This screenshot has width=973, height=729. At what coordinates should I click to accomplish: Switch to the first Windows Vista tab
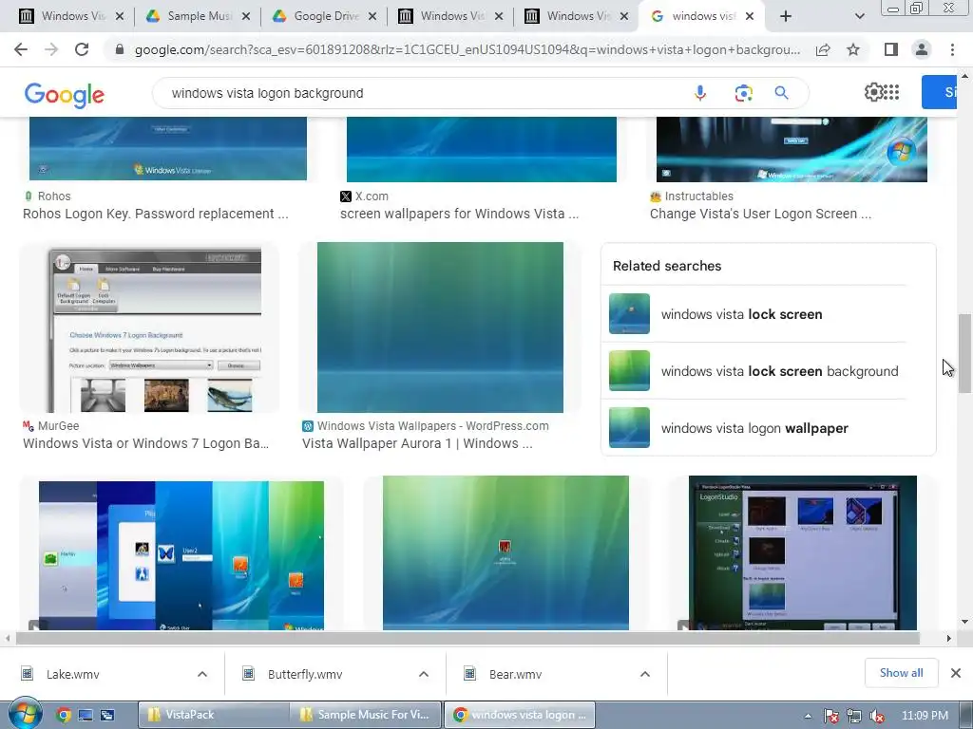click(70, 16)
